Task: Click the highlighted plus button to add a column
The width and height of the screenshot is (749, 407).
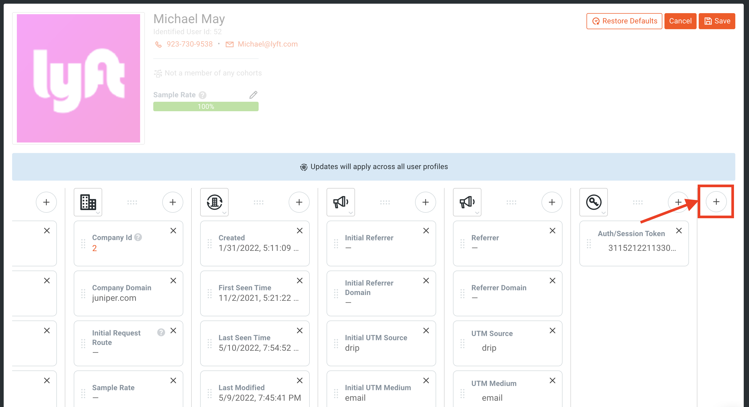Action: click(x=716, y=201)
